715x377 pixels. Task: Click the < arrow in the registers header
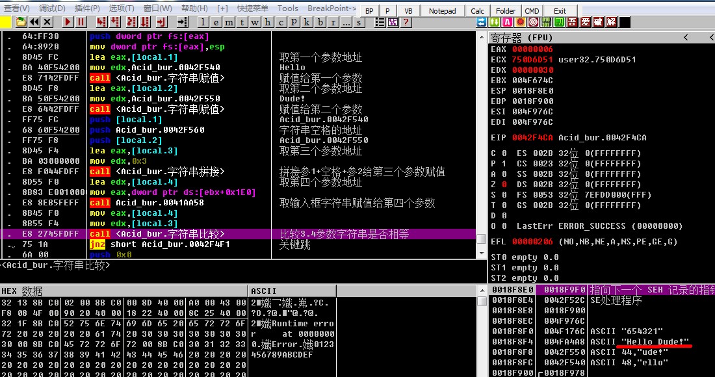click(x=686, y=38)
